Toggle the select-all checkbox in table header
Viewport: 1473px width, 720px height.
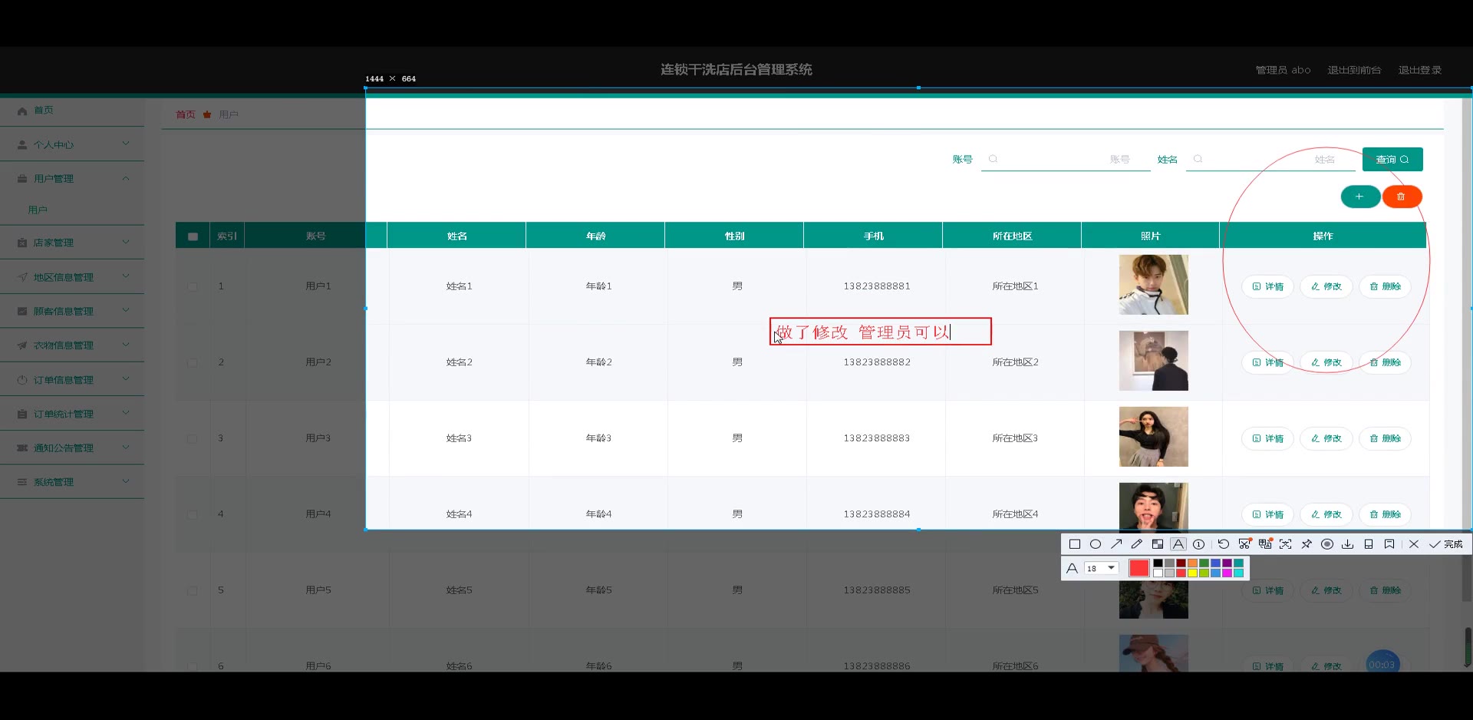[x=193, y=236]
